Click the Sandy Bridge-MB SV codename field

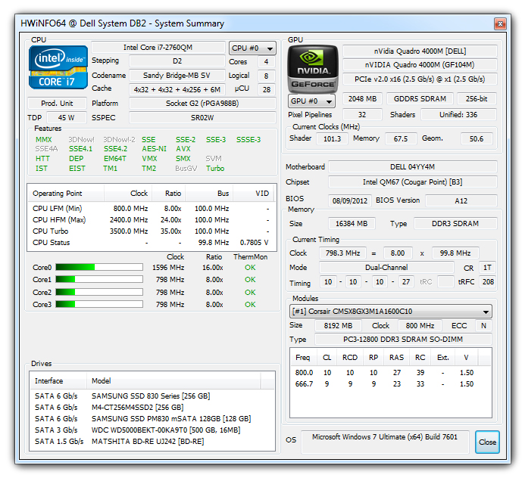[177, 76]
